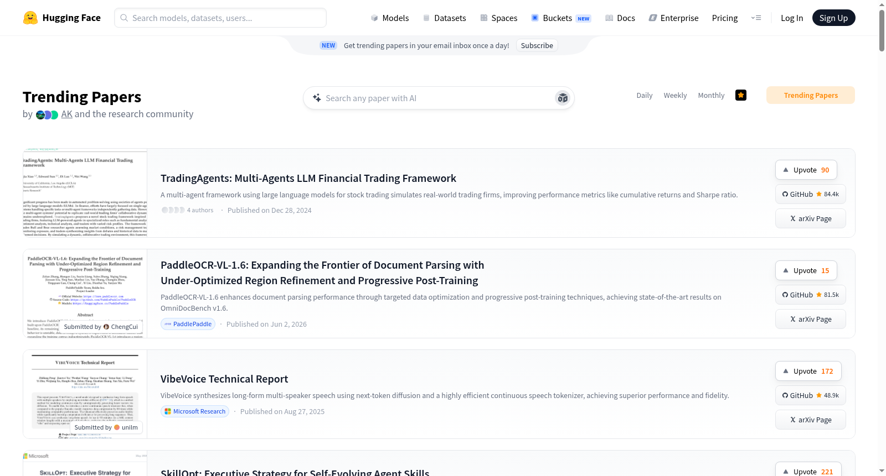Screen dimensions: 886x476
Task: Subscribe to trending papers emails
Action: click(x=537, y=45)
